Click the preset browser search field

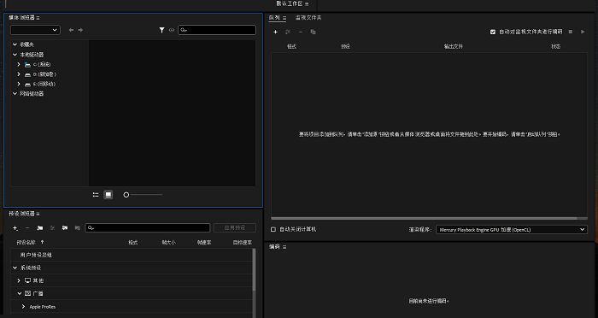point(148,228)
